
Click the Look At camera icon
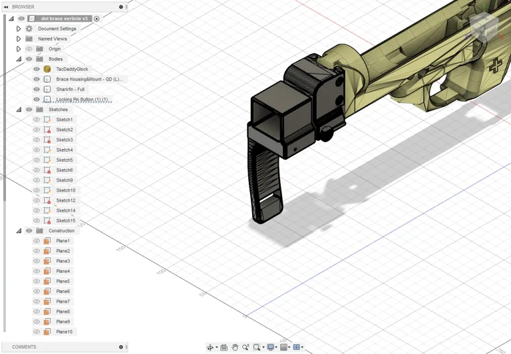tap(224, 347)
